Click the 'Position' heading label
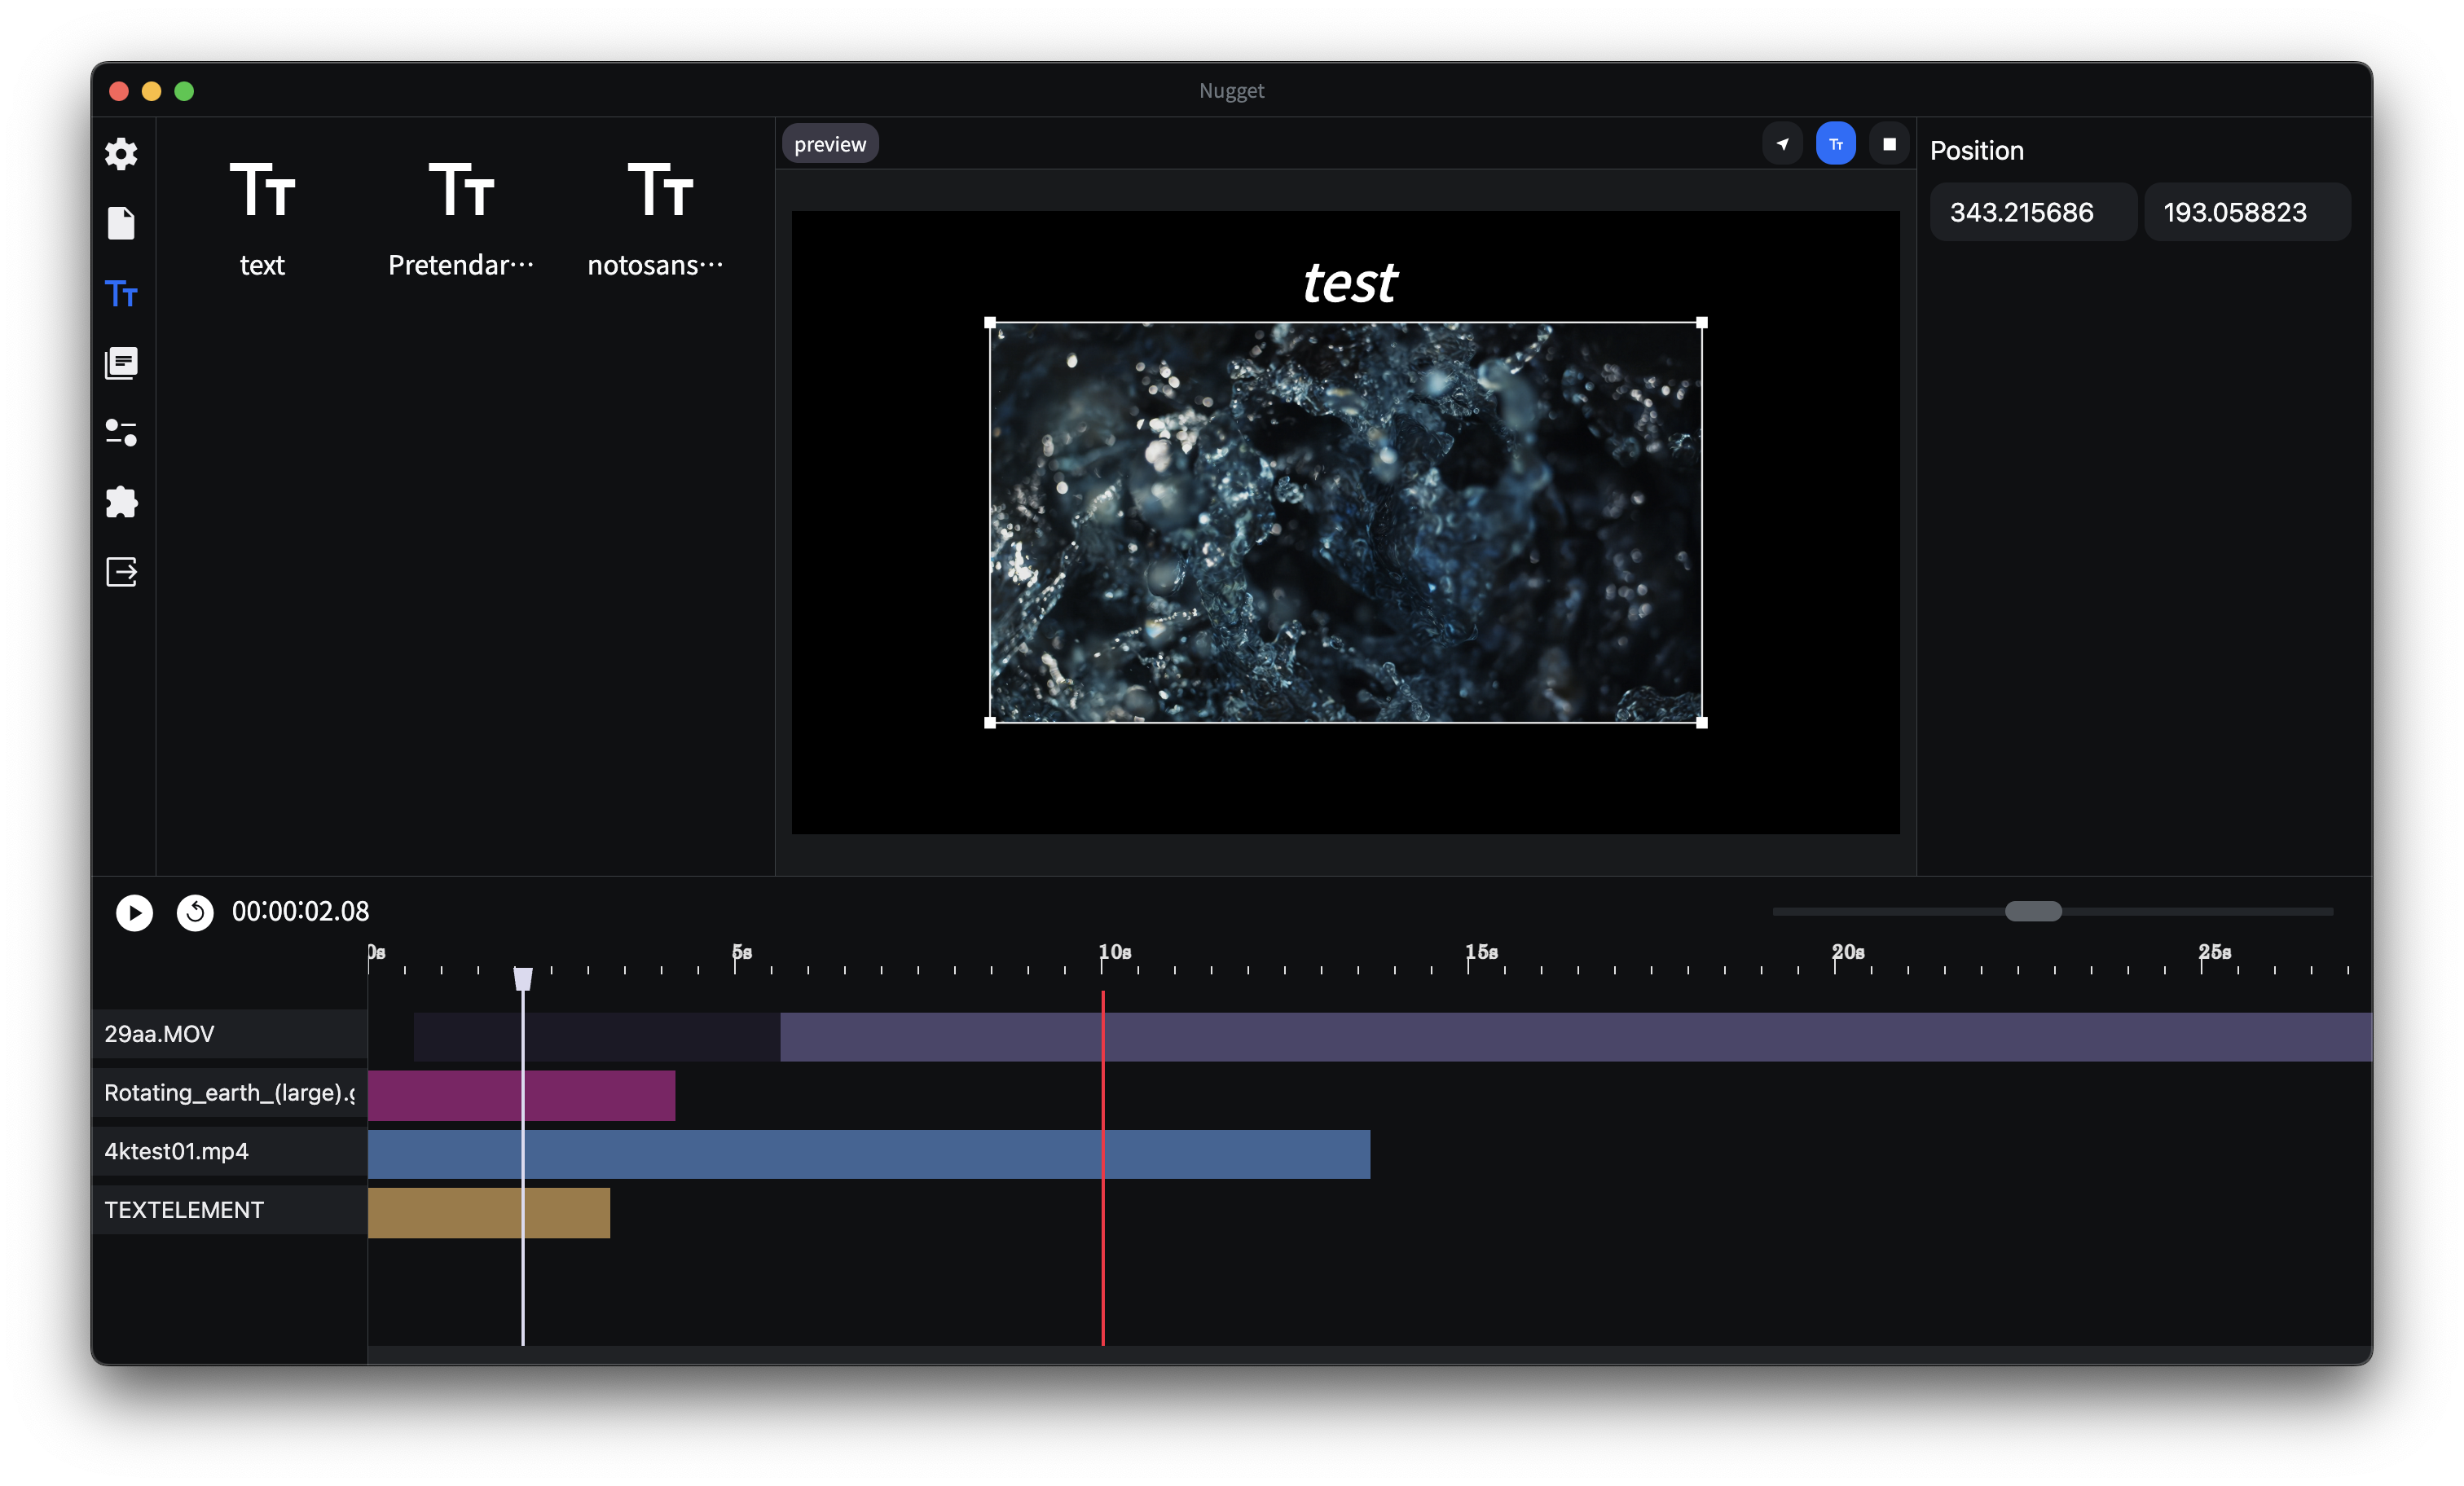 click(1976, 150)
